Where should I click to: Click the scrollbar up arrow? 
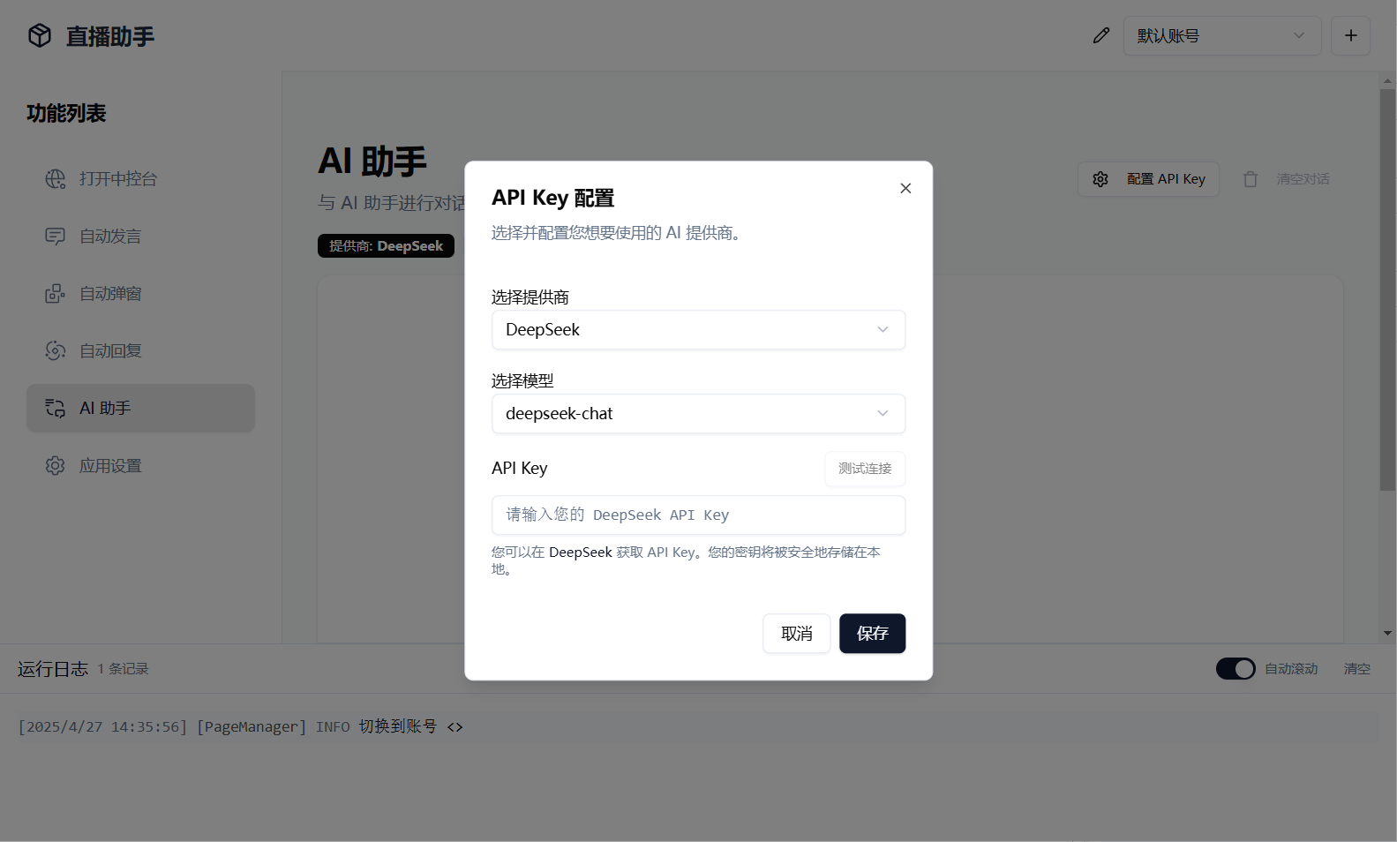1387,80
